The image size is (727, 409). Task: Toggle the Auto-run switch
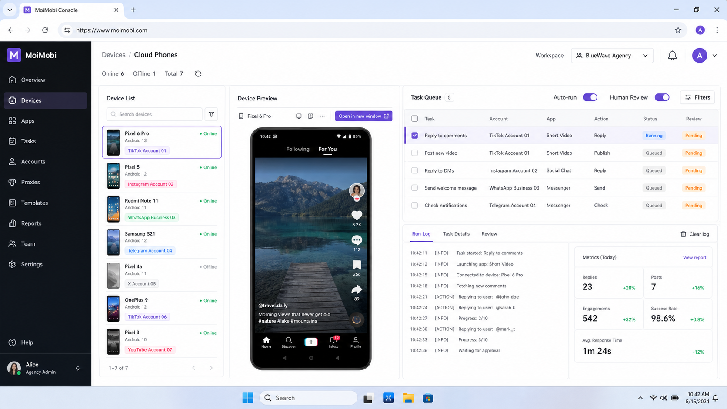pyautogui.click(x=590, y=98)
